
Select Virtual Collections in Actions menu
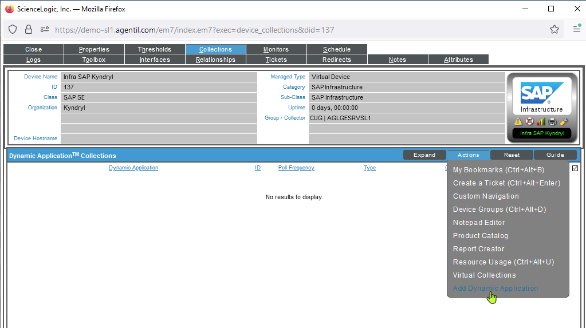[484, 275]
